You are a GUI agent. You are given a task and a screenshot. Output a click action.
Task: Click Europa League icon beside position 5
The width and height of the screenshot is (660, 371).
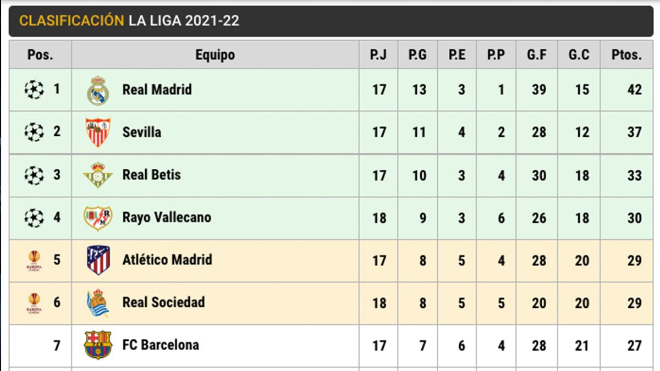34,260
